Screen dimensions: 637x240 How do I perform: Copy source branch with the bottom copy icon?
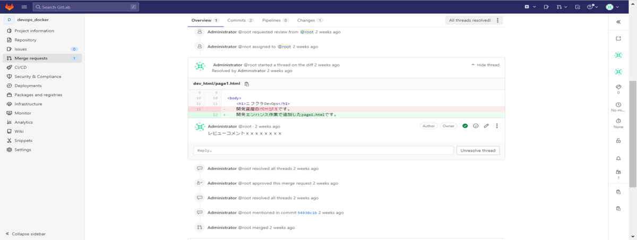618,209
